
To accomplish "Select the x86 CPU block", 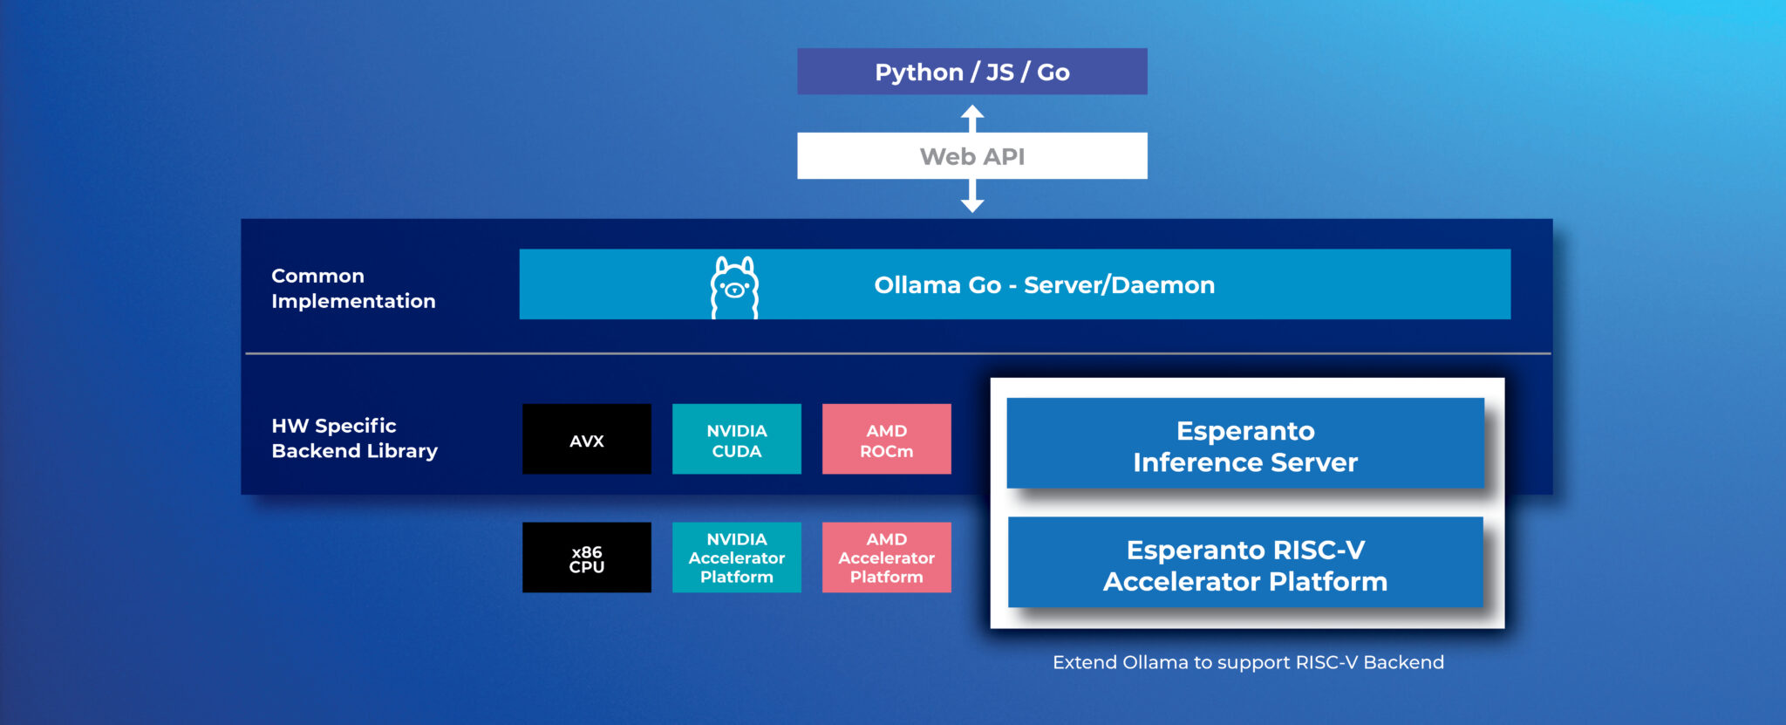I will coord(586,558).
